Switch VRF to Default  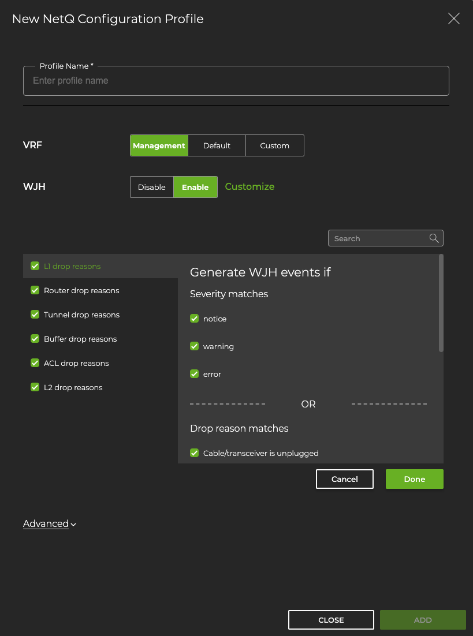(x=217, y=145)
